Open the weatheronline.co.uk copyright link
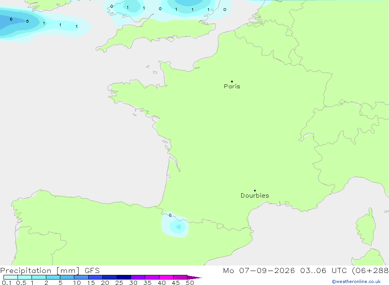The width and height of the screenshot is (389, 285). pyautogui.click(x=356, y=282)
